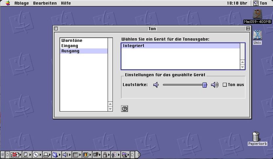Click the down arrow of device list scrollbar
The image size is (273, 159).
[242, 67]
